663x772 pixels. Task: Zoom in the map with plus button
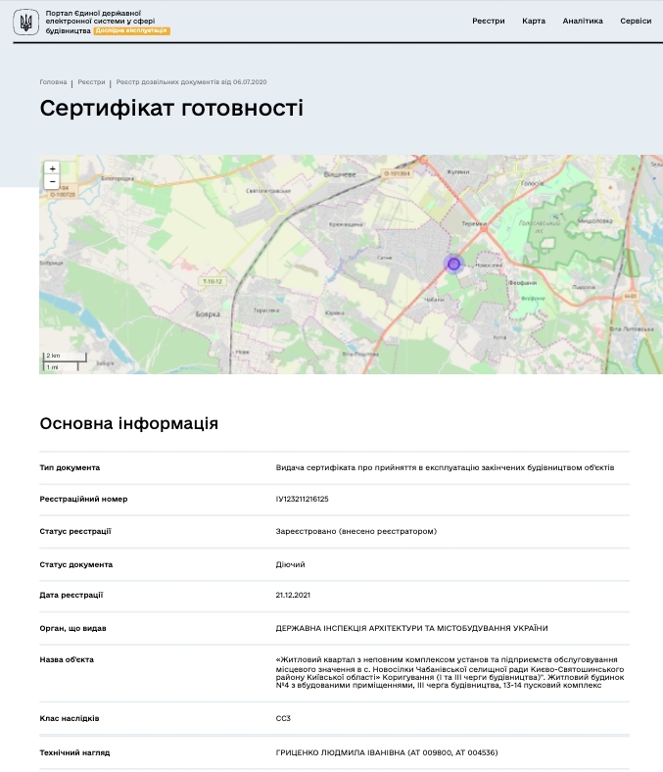52,169
